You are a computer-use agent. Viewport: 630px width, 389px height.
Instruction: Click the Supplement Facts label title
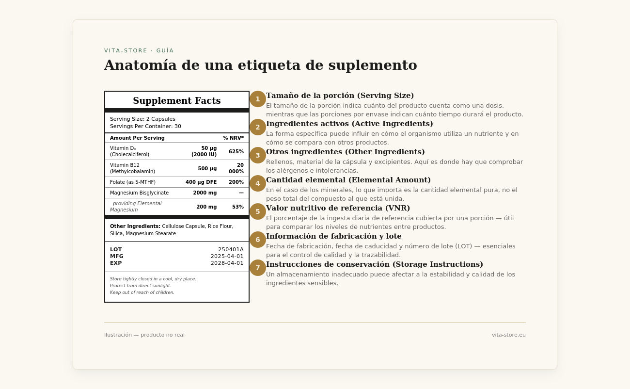point(177,100)
